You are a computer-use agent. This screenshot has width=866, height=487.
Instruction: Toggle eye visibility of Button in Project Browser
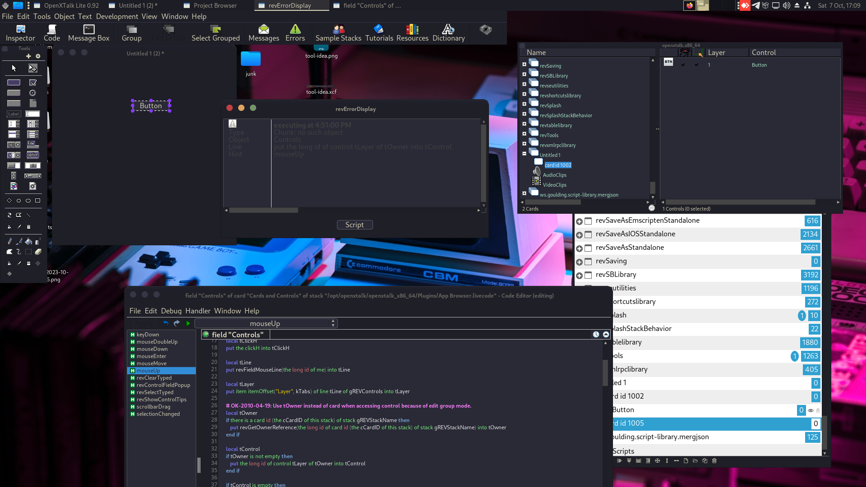[811, 410]
